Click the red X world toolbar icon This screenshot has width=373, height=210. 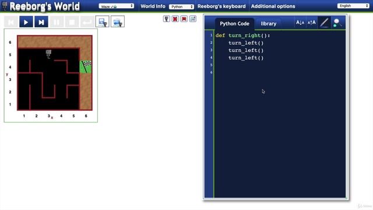[x=175, y=19]
